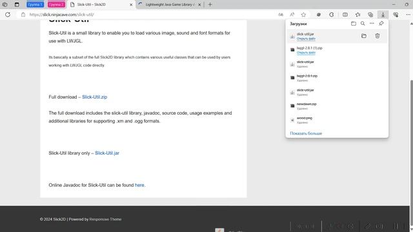413x232 pixels.
Task: Open the Responsive Theme footer link
Action: (x=105, y=219)
